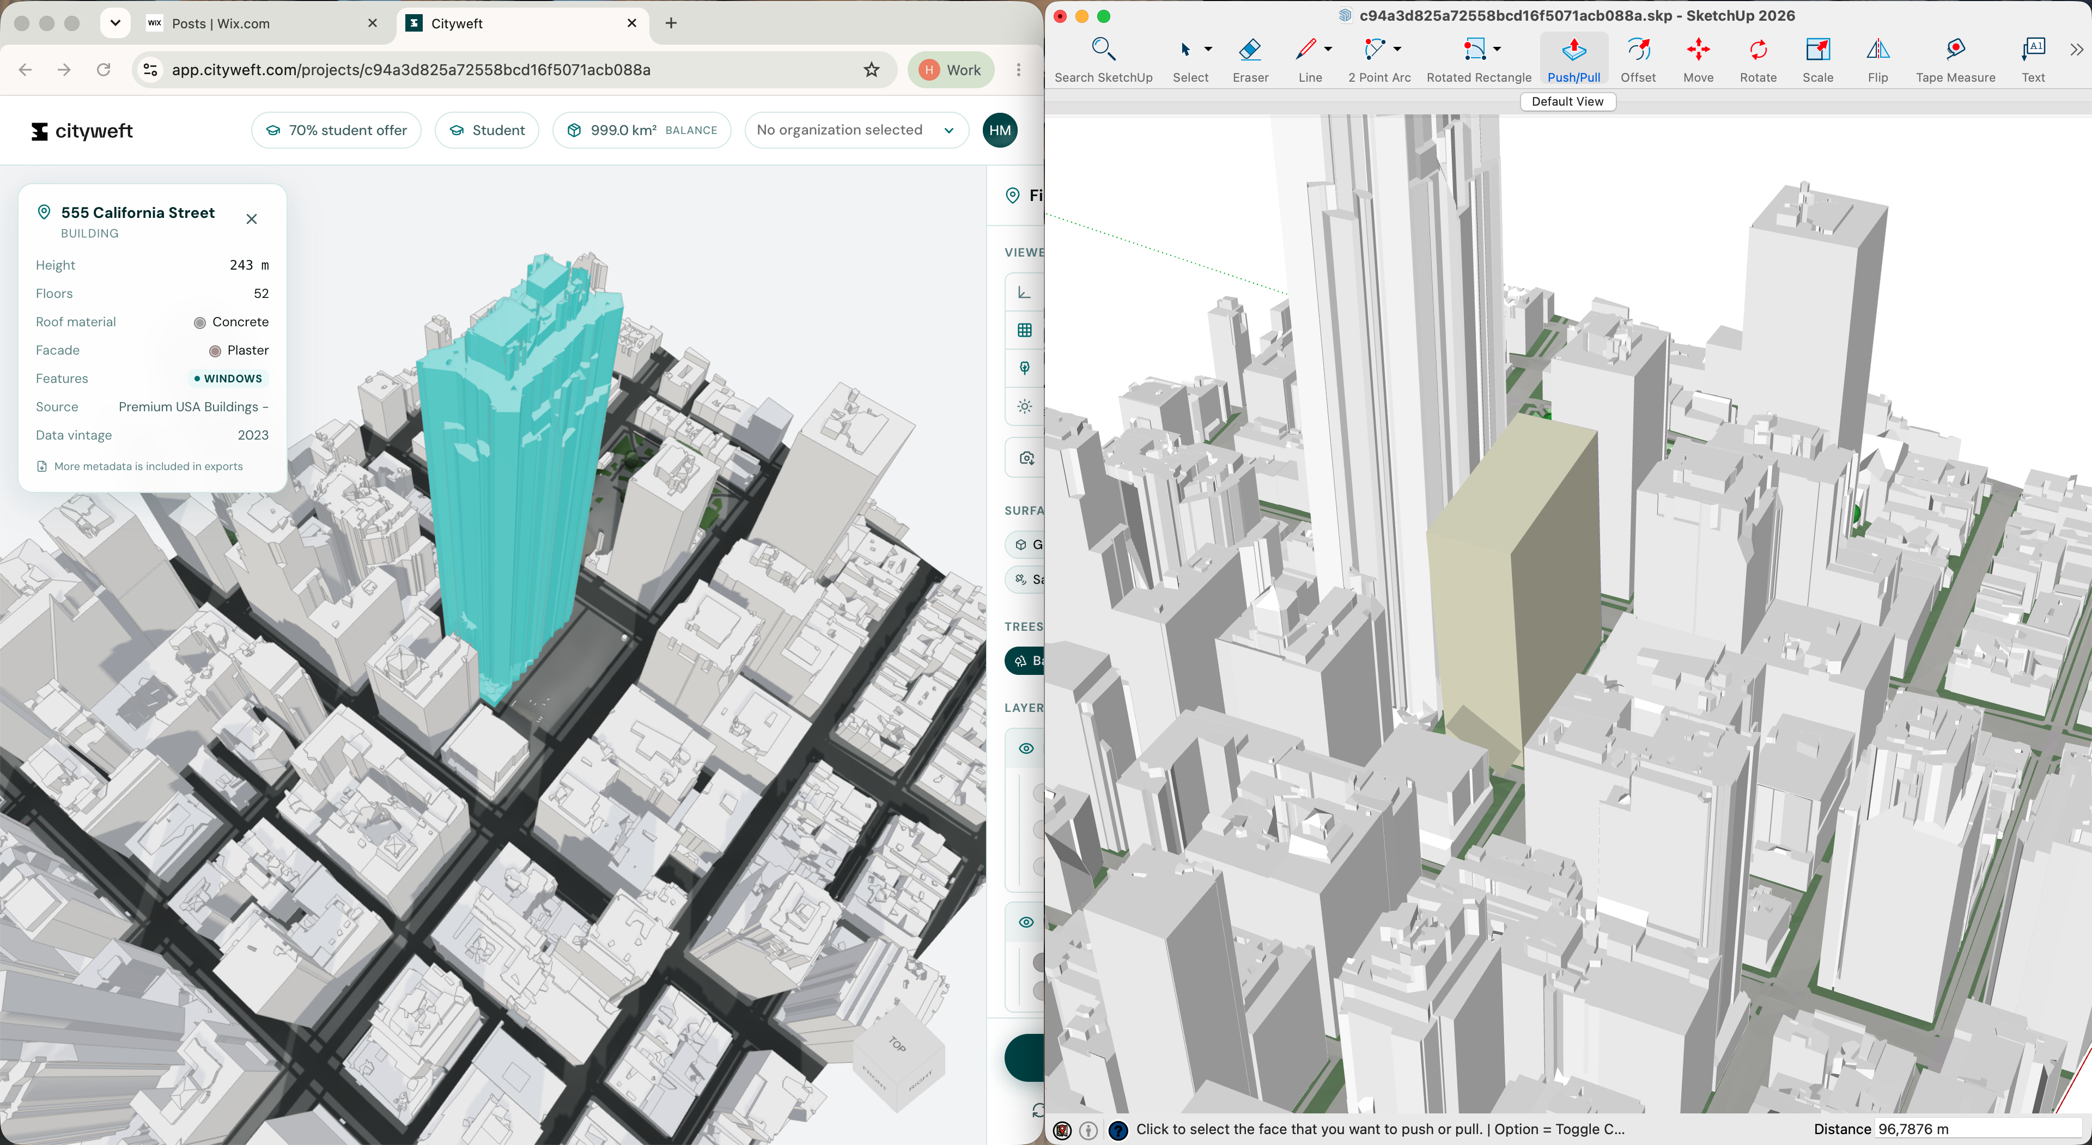Click the Default View scene tab

[1567, 101]
